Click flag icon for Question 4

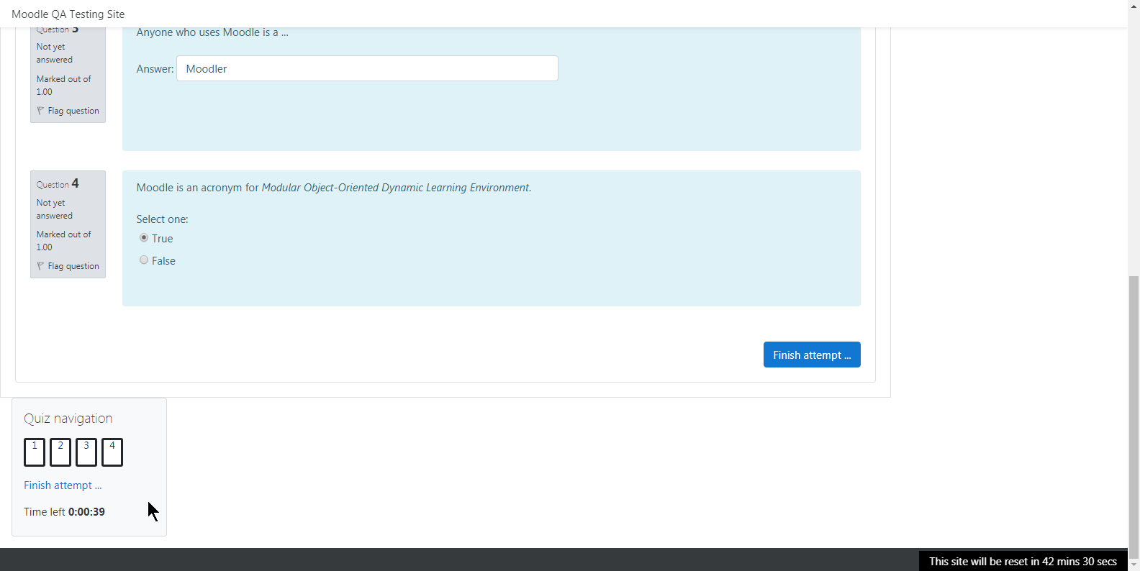click(40, 266)
